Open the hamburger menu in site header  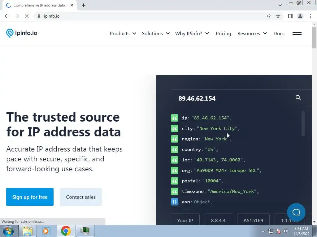(297, 33)
